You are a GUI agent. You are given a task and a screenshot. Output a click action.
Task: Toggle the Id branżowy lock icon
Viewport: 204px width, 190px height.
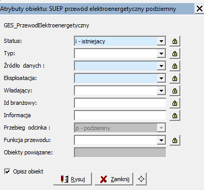pos(175,103)
